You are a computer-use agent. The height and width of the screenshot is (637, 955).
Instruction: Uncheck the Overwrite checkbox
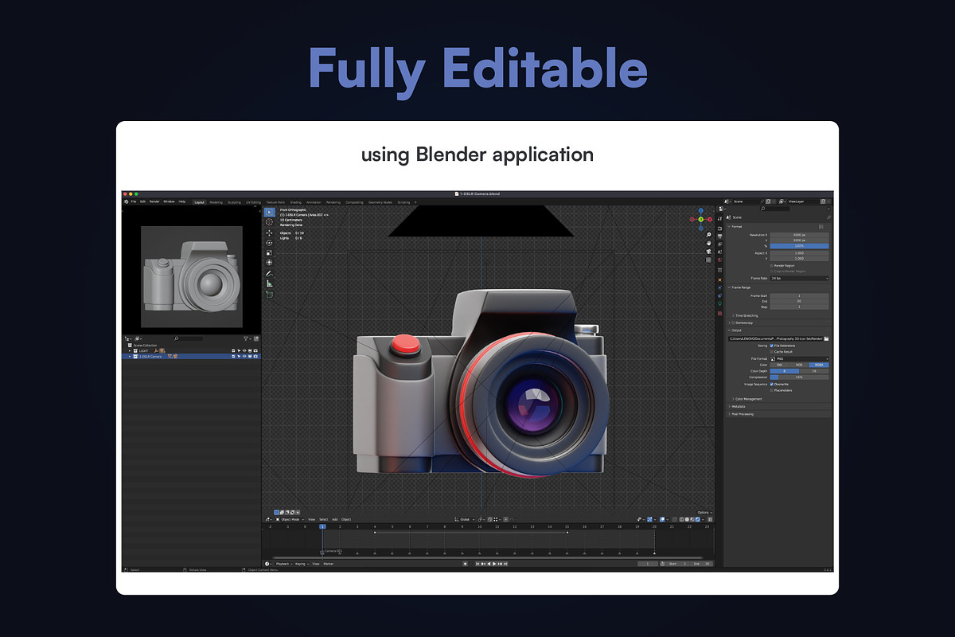click(x=772, y=384)
